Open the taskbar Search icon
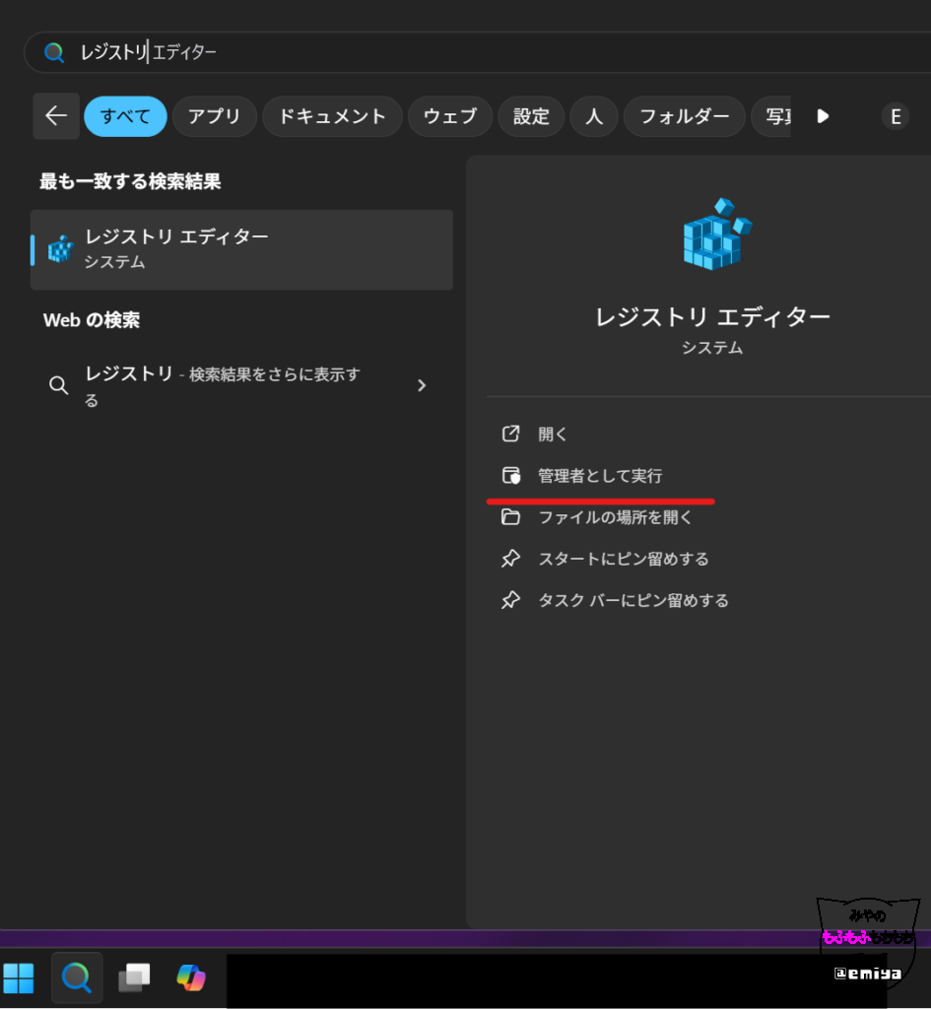Screen dimensions: 931x1009 [x=77, y=977]
